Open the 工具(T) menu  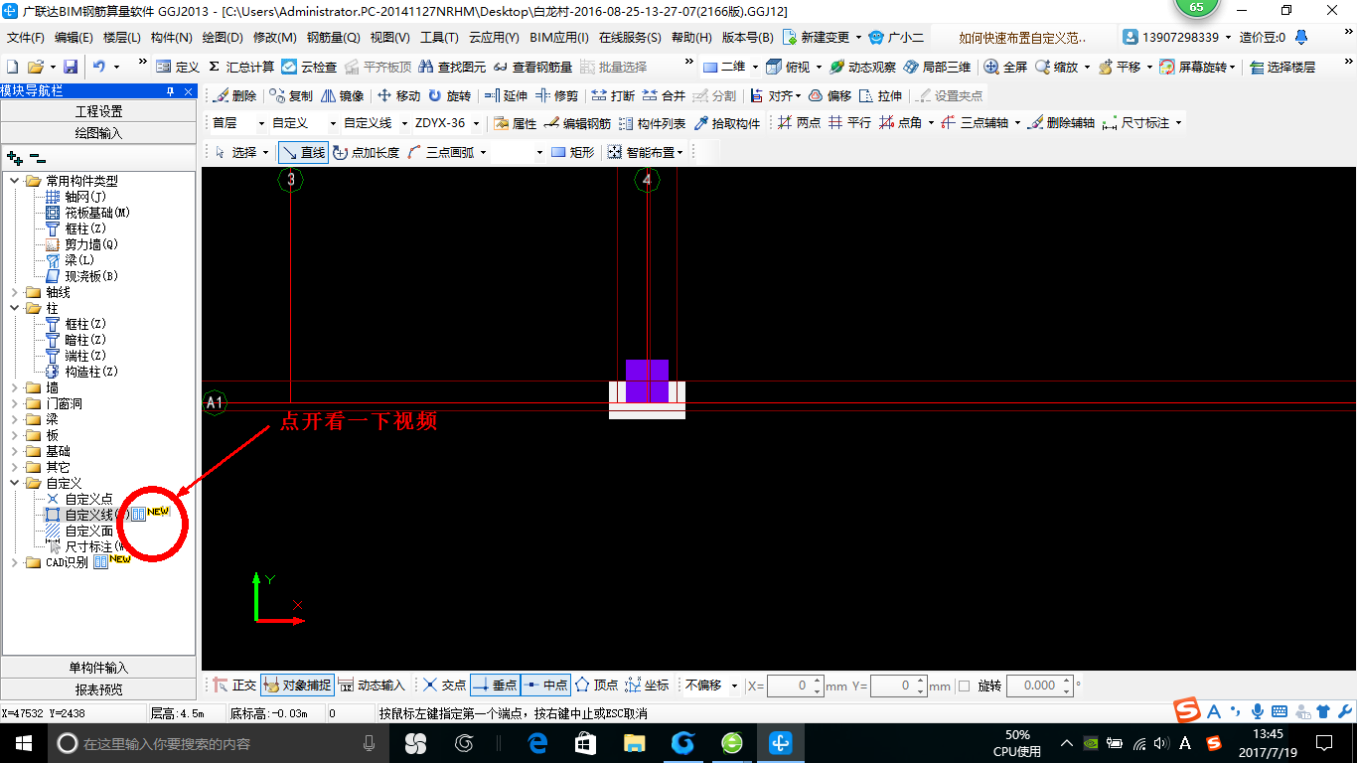coord(440,38)
